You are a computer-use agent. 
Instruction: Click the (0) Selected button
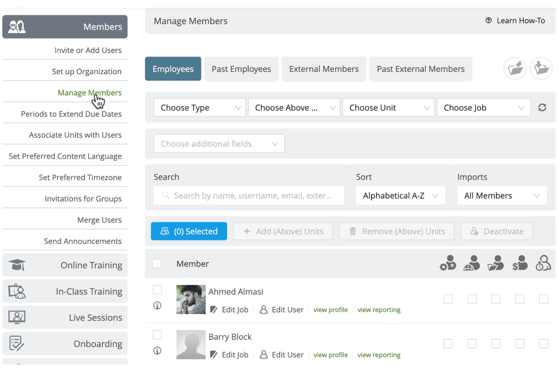click(x=189, y=231)
